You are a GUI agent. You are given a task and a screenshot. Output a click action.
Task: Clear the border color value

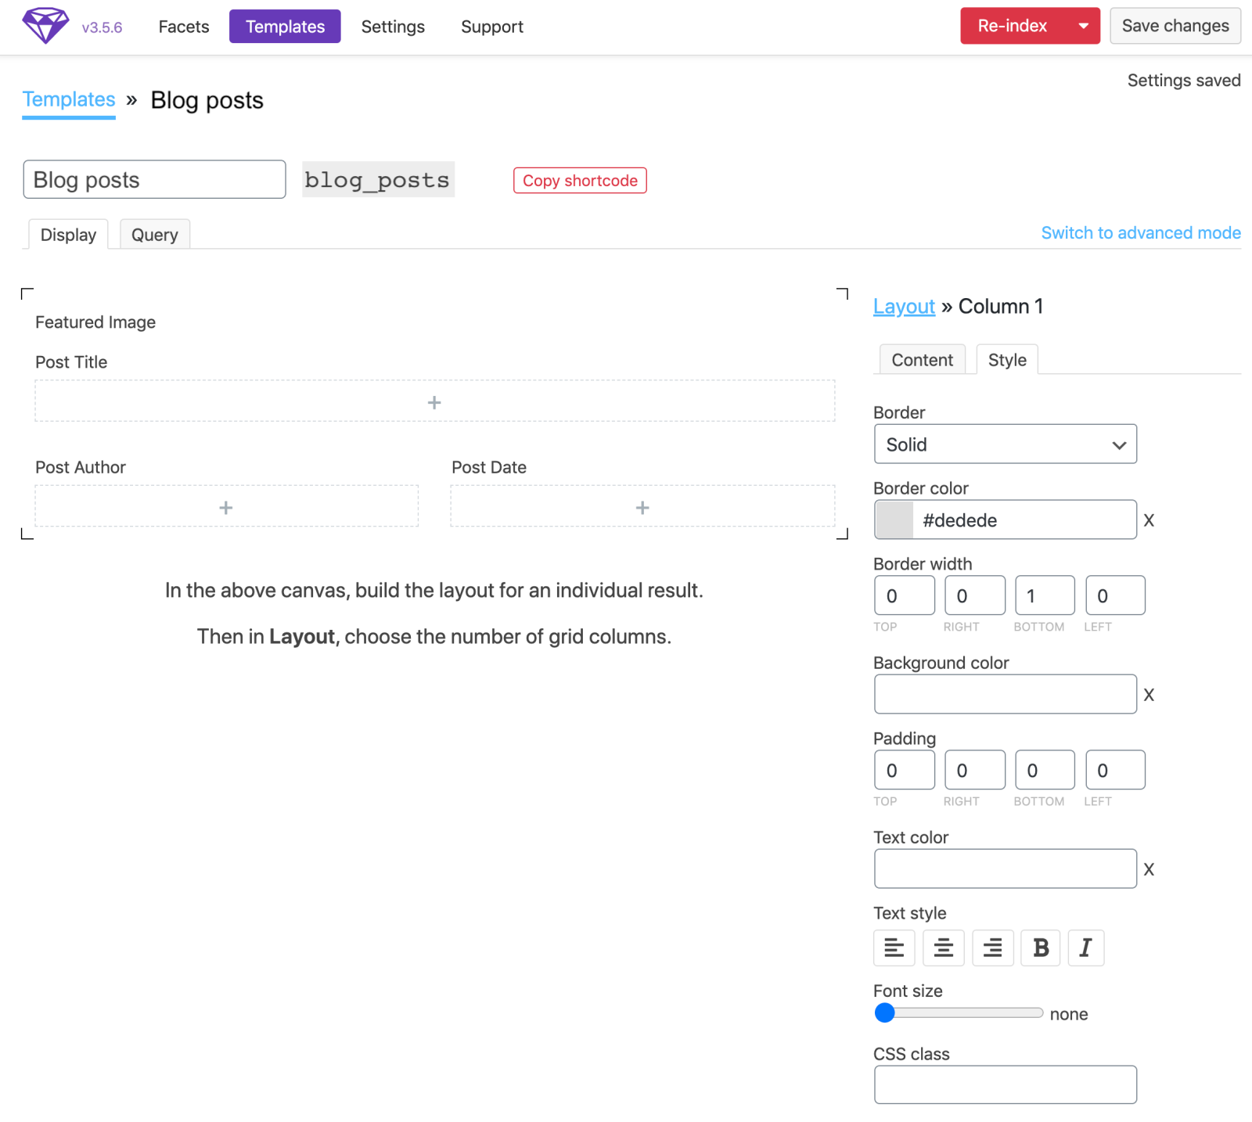[1149, 520]
